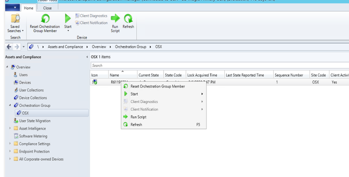
Task: Expand All Corporate-owned Devices folder
Action: 10,159
